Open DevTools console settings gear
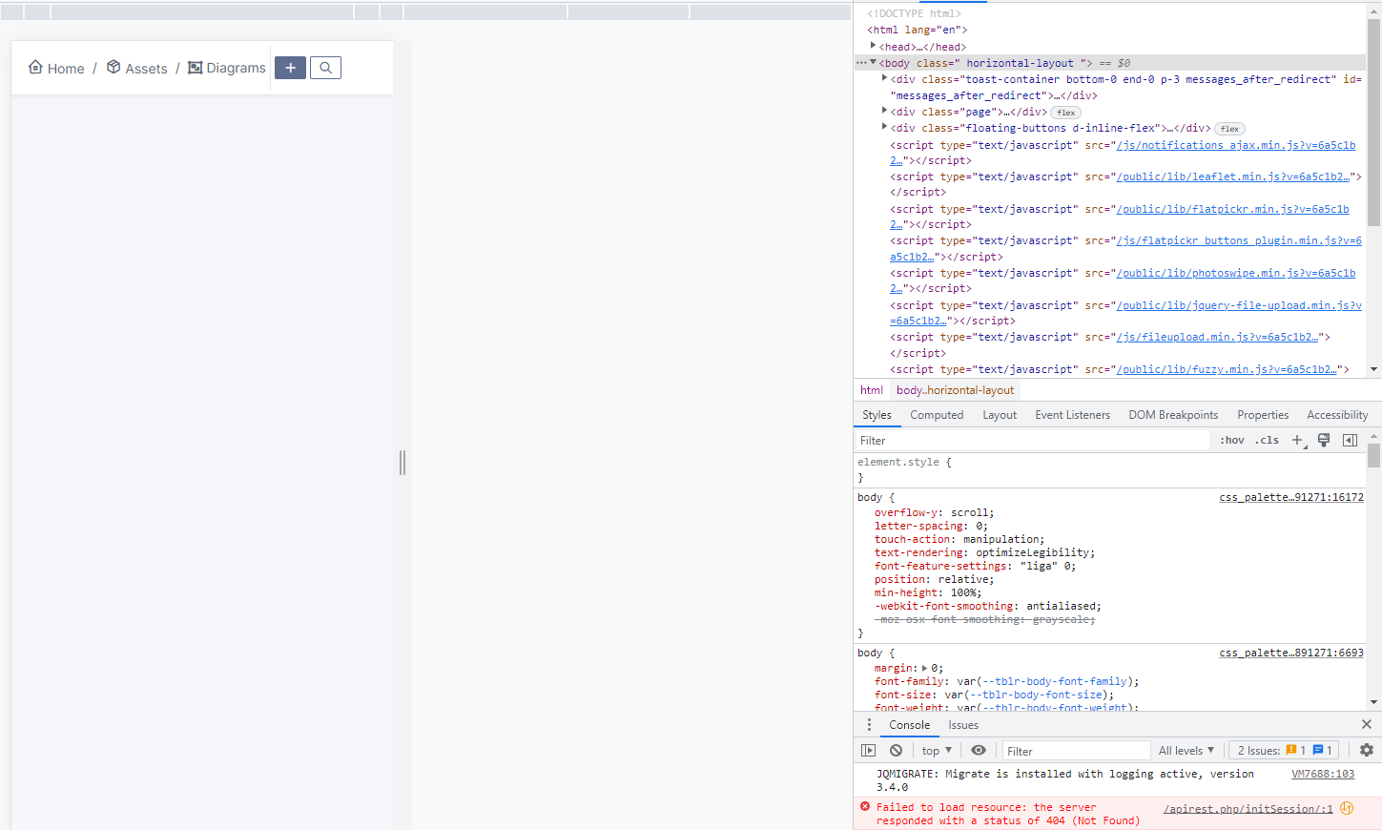The width and height of the screenshot is (1382, 830). point(1367,750)
